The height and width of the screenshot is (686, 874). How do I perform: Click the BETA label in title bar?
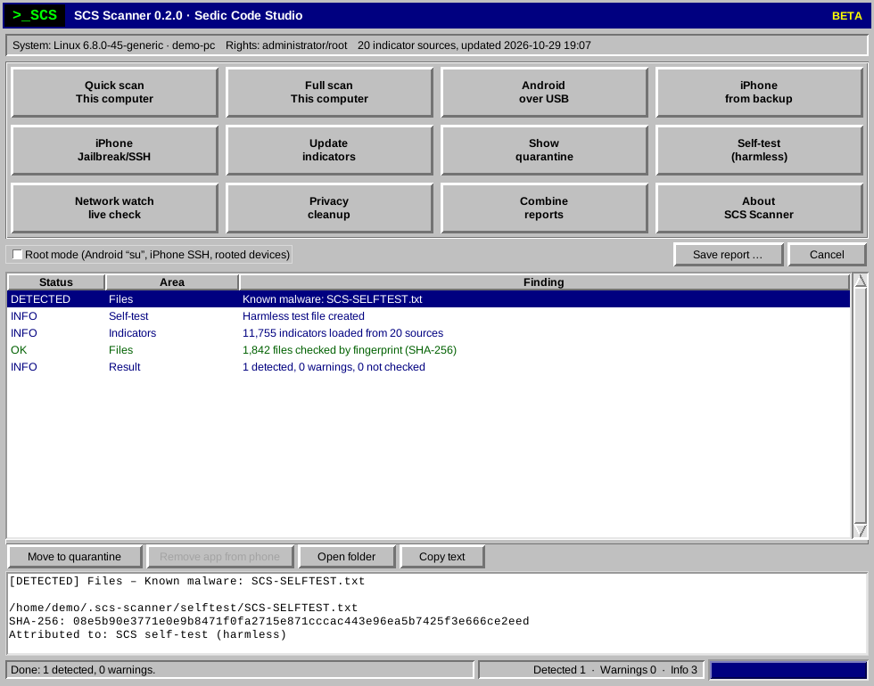[x=846, y=16]
